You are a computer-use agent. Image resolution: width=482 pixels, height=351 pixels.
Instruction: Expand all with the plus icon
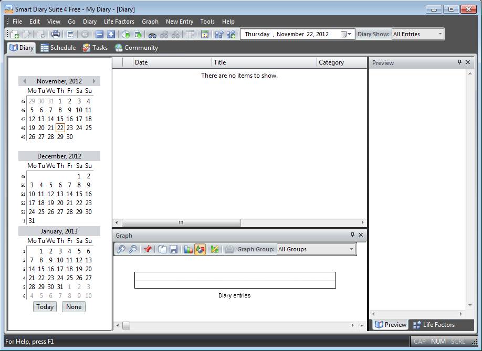tap(111, 34)
